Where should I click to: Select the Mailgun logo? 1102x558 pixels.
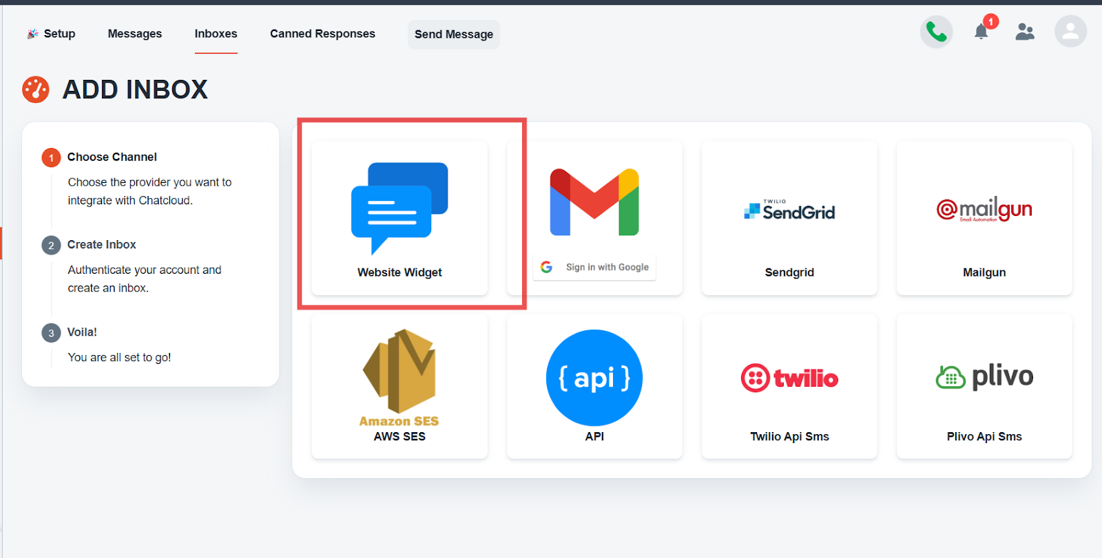pyautogui.click(x=984, y=209)
